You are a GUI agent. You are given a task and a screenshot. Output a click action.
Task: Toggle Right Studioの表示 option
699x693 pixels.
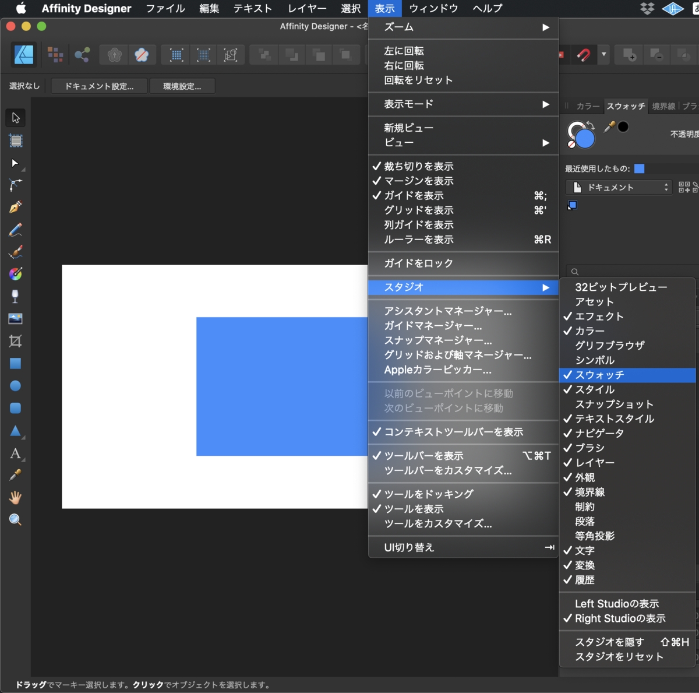(627, 618)
